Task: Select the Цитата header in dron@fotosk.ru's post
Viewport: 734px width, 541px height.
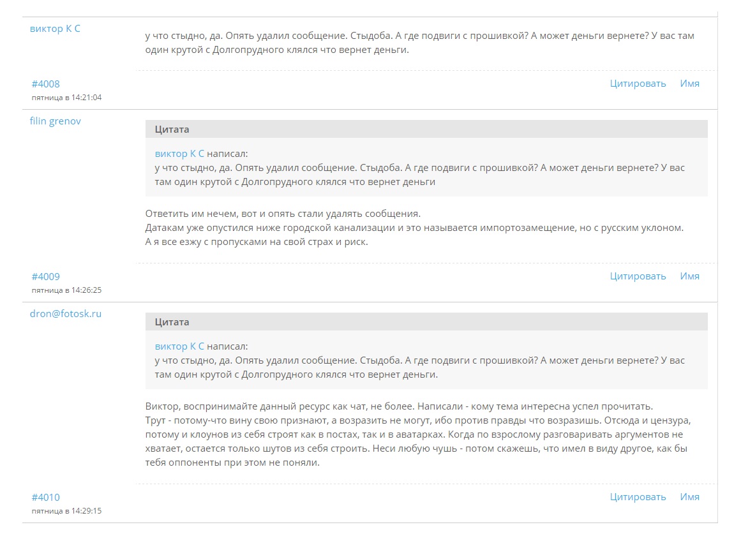Action: coord(426,322)
